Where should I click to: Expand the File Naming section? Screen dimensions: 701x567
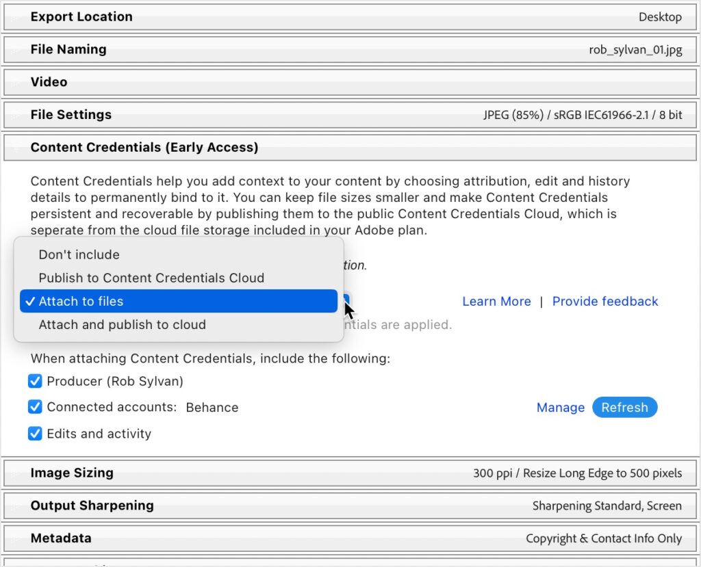tap(350, 50)
